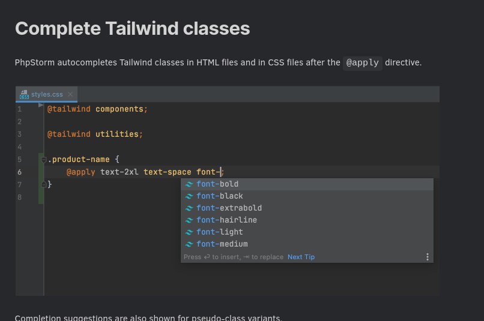Click Tailwind icon beside font-medium
484x321 pixels.
[189, 245]
